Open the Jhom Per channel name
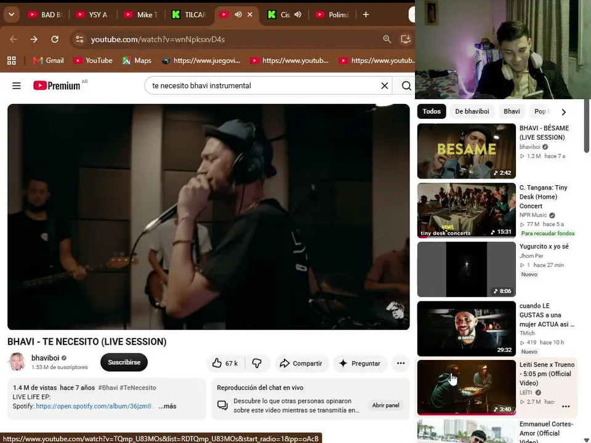The width and height of the screenshot is (591, 443). click(531, 256)
